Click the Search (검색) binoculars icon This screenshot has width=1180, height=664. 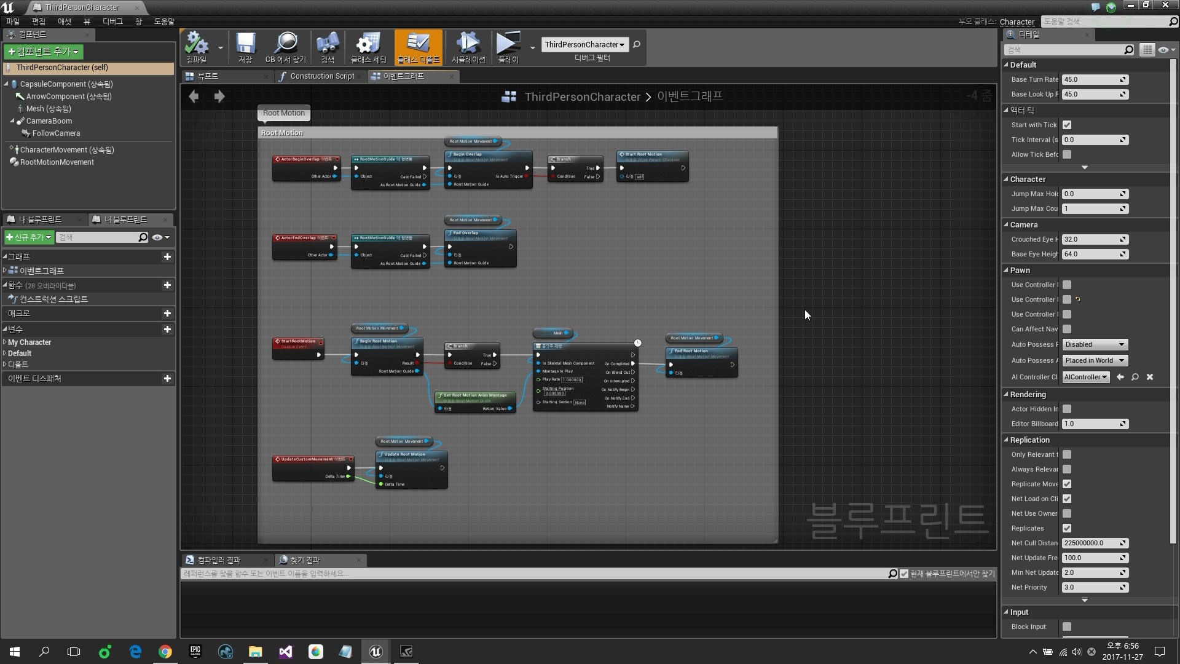pos(328,47)
